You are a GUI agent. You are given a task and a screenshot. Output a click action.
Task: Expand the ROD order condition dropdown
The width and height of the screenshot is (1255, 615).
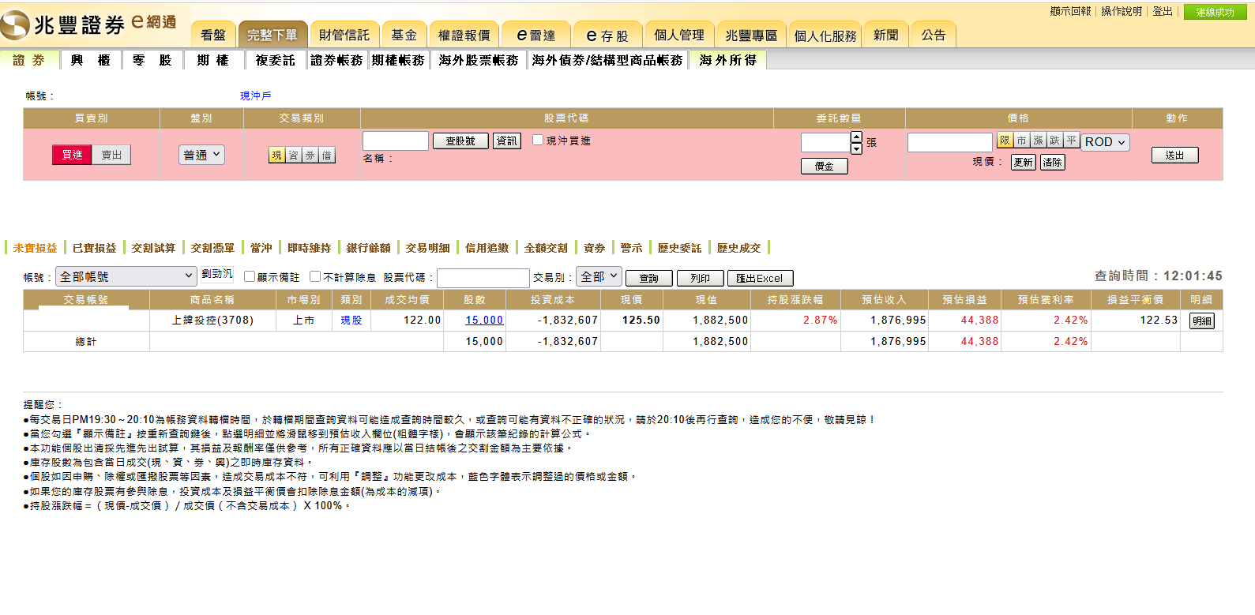point(1105,142)
